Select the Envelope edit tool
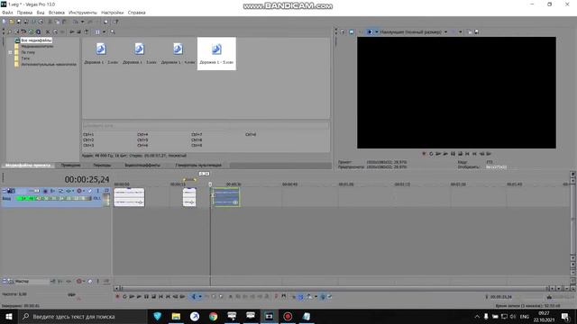The height and width of the screenshot is (324, 577). pos(206,296)
